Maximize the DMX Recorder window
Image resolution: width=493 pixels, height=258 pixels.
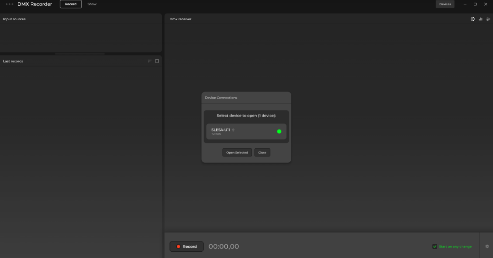[475, 4]
